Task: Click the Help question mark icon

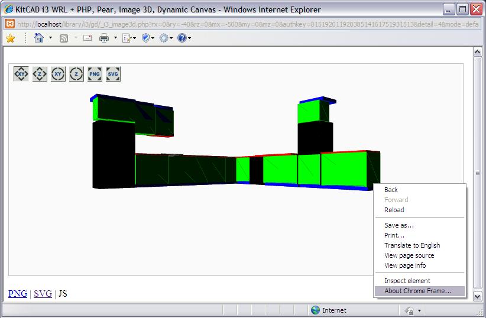Action: (182, 38)
